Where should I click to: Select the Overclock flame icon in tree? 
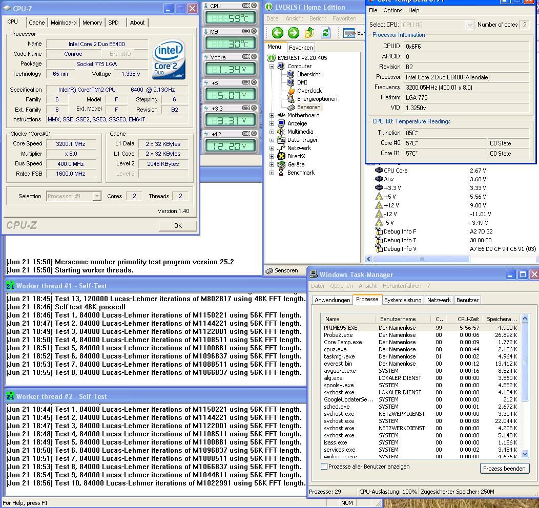click(291, 91)
